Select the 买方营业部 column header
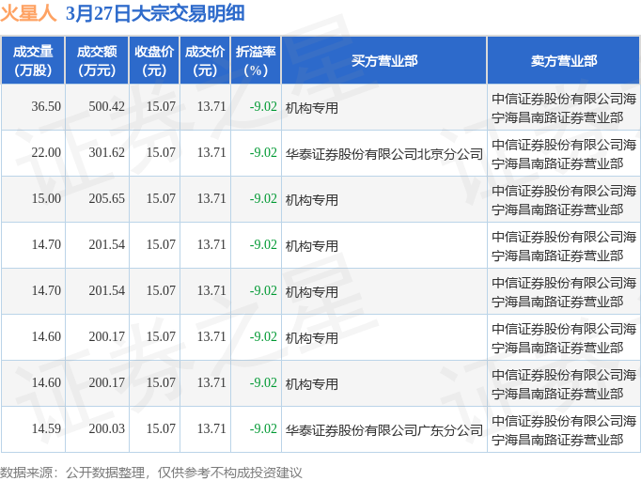This screenshot has width=641, height=481. (384, 61)
